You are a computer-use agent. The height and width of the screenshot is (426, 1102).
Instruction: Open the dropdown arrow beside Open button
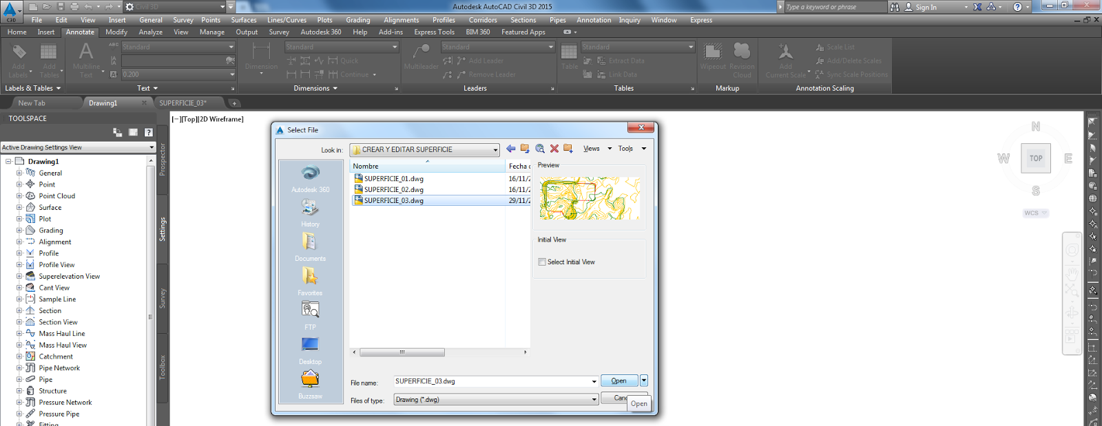pos(644,381)
